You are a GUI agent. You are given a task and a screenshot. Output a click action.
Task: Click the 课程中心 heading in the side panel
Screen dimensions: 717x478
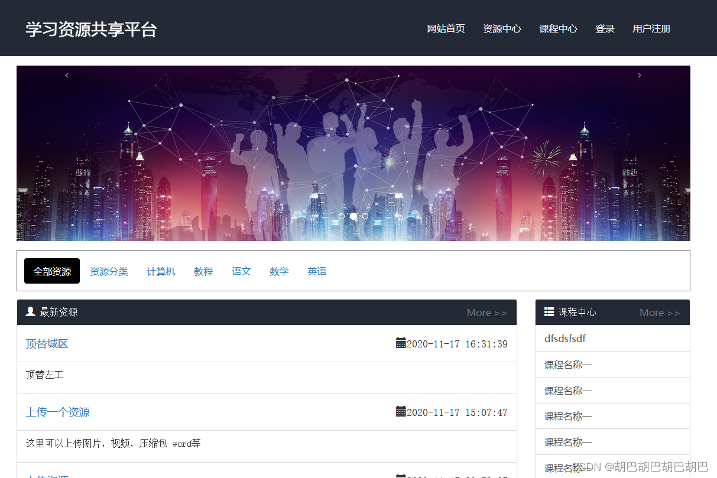pos(578,312)
